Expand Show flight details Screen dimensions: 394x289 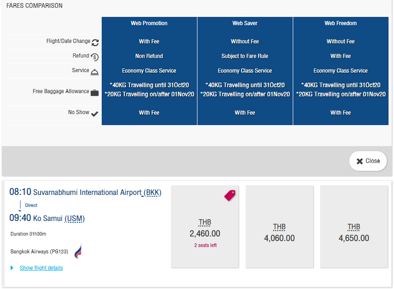click(41, 268)
